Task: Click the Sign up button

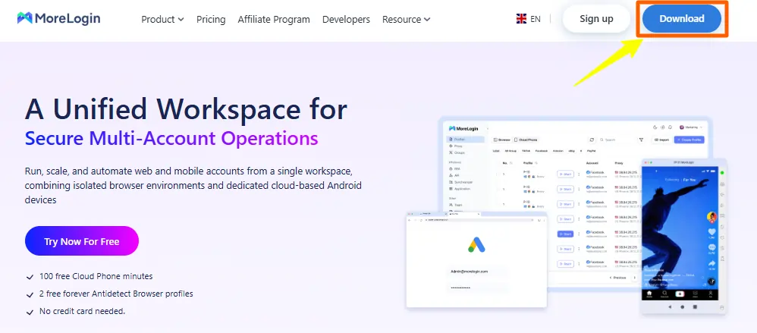Action: pyautogui.click(x=596, y=19)
